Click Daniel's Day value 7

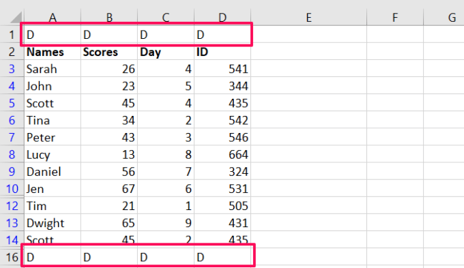[x=166, y=172]
